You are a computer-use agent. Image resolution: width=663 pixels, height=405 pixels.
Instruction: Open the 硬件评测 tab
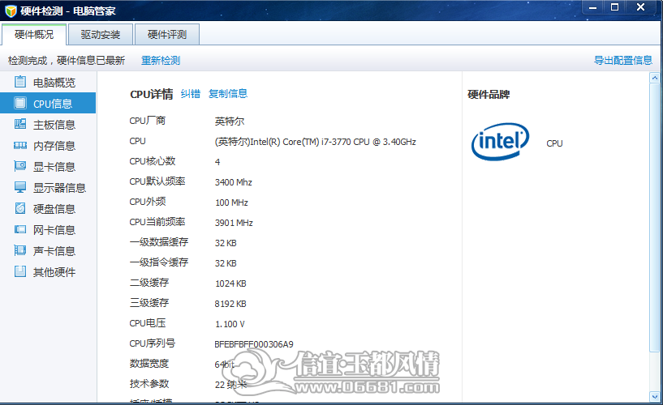[167, 35]
